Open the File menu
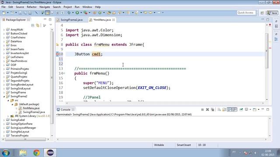Screen dimensions: 280x157 [3, 7]
